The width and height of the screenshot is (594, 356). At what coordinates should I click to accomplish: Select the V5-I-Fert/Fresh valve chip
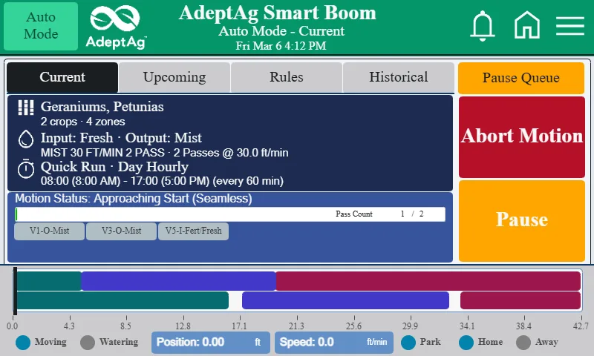click(x=193, y=231)
